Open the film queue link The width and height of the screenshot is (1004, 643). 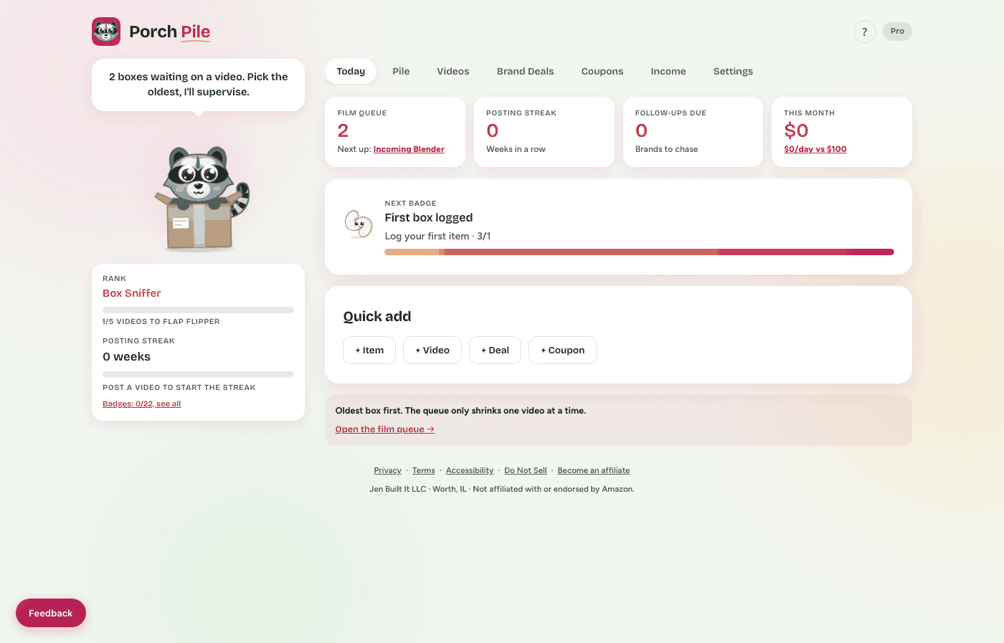click(385, 429)
